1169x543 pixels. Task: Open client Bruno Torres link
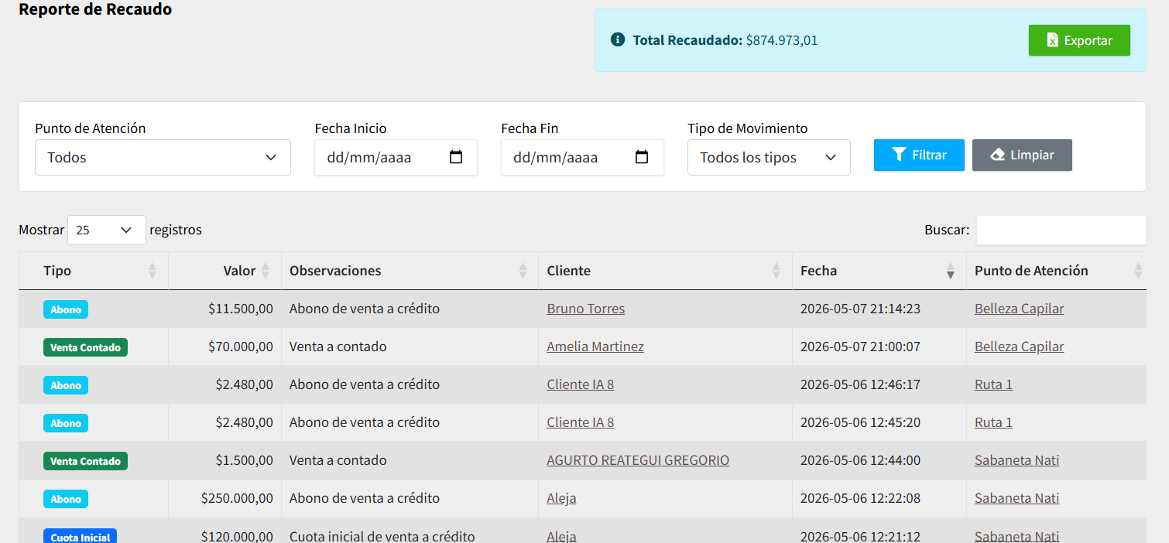(585, 309)
